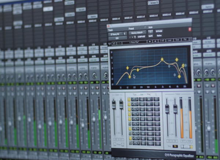Click band 2 Q value 15.5
The height and width of the screenshot is (160, 220).
[x=157, y=104]
